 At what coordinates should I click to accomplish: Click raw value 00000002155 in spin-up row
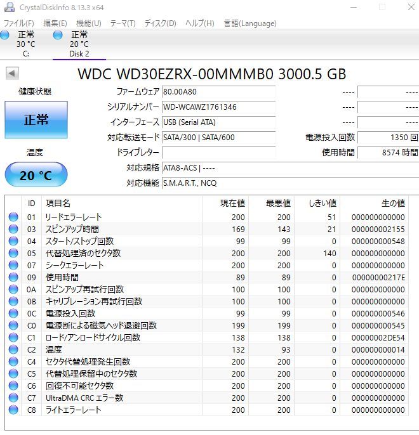pos(378,229)
